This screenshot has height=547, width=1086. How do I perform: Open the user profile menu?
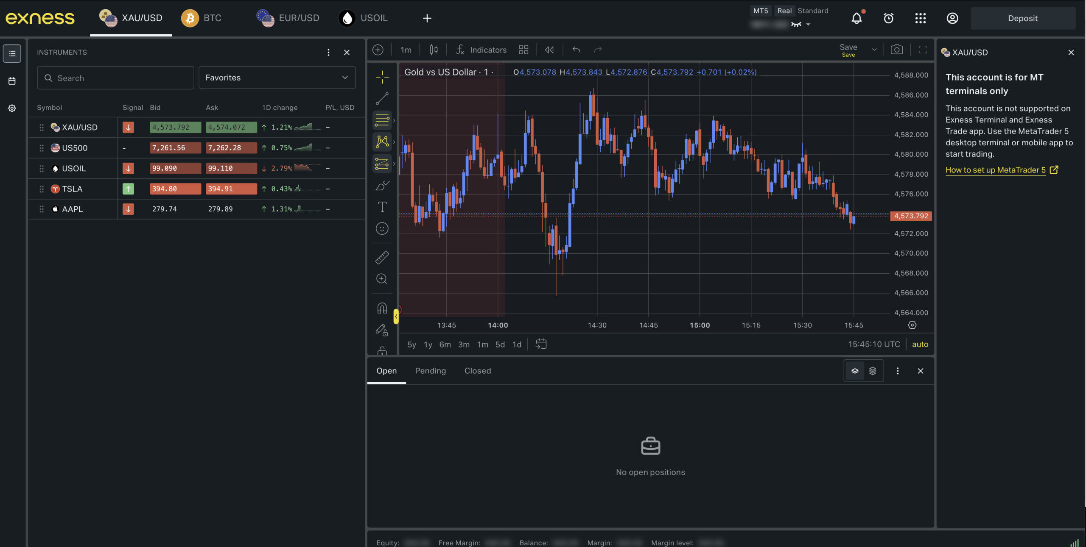[x=952, y=18]
